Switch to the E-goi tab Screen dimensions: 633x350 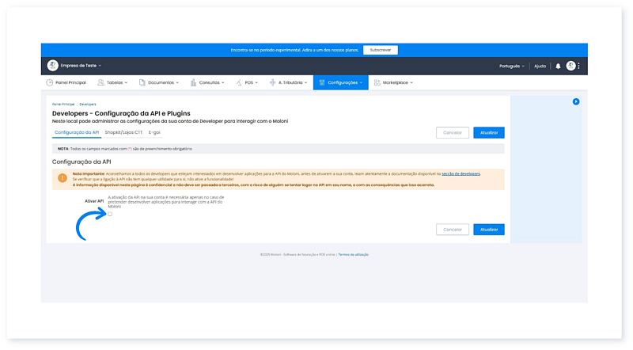[156, 132]
